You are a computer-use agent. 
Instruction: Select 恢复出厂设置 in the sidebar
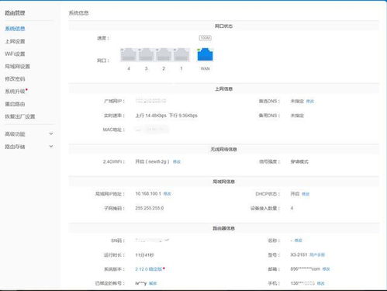[20, 116]
